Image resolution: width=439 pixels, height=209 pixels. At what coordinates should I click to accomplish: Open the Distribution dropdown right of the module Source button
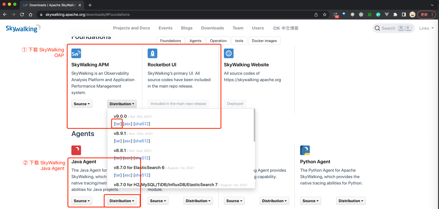198,201
